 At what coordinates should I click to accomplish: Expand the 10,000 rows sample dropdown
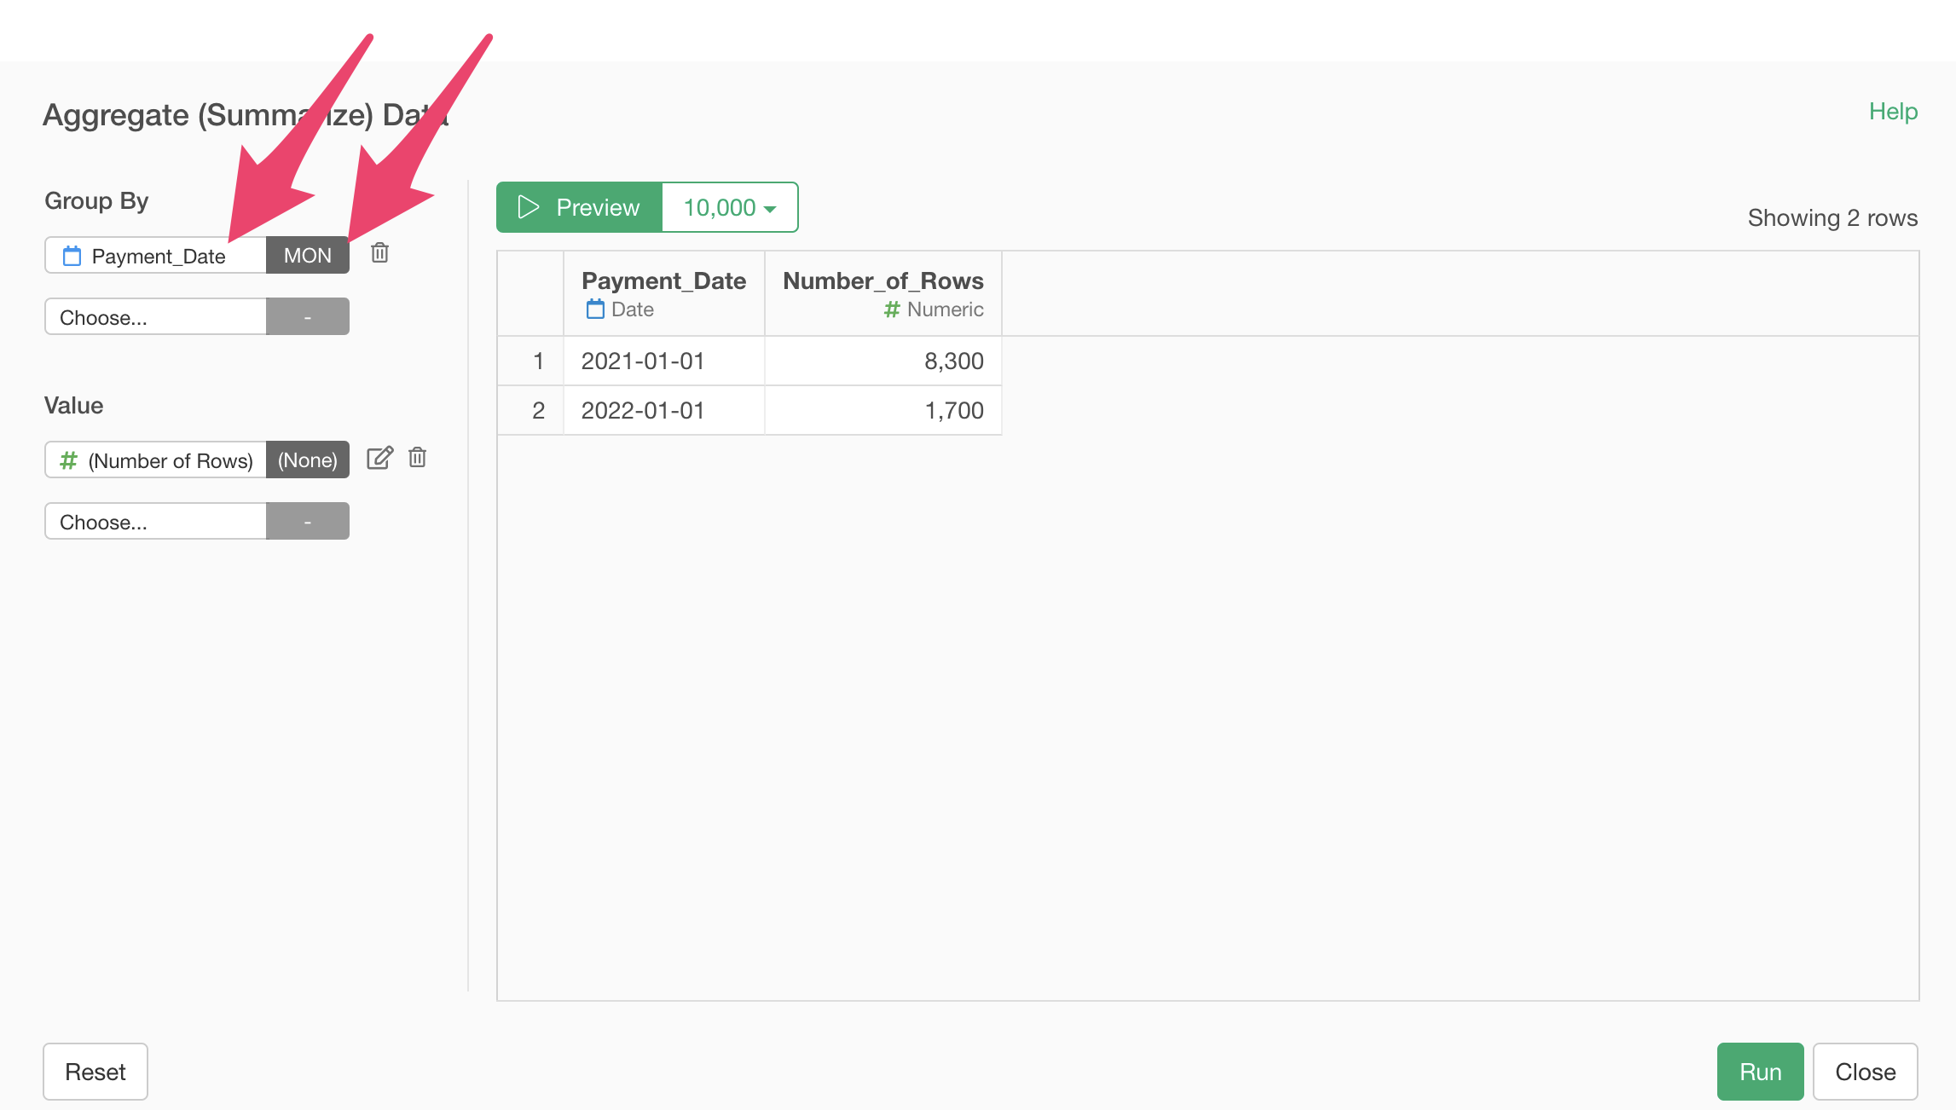point(730,207)
